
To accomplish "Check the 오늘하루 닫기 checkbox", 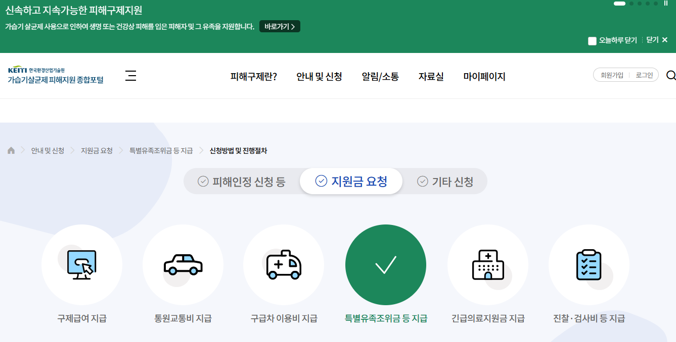I will click(x=592, y=41).
